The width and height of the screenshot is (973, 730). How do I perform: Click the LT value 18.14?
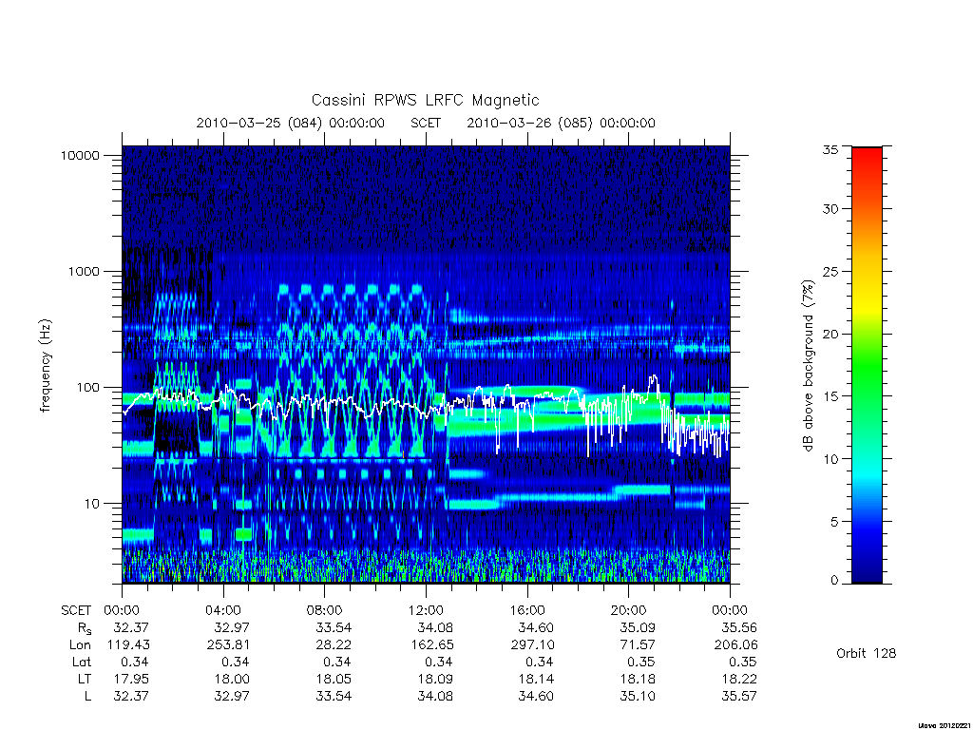[x=536, y=680]
